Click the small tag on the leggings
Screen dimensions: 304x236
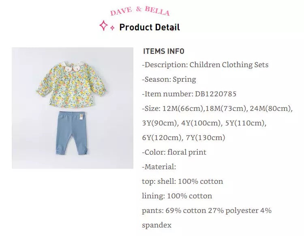click(81, 116)
